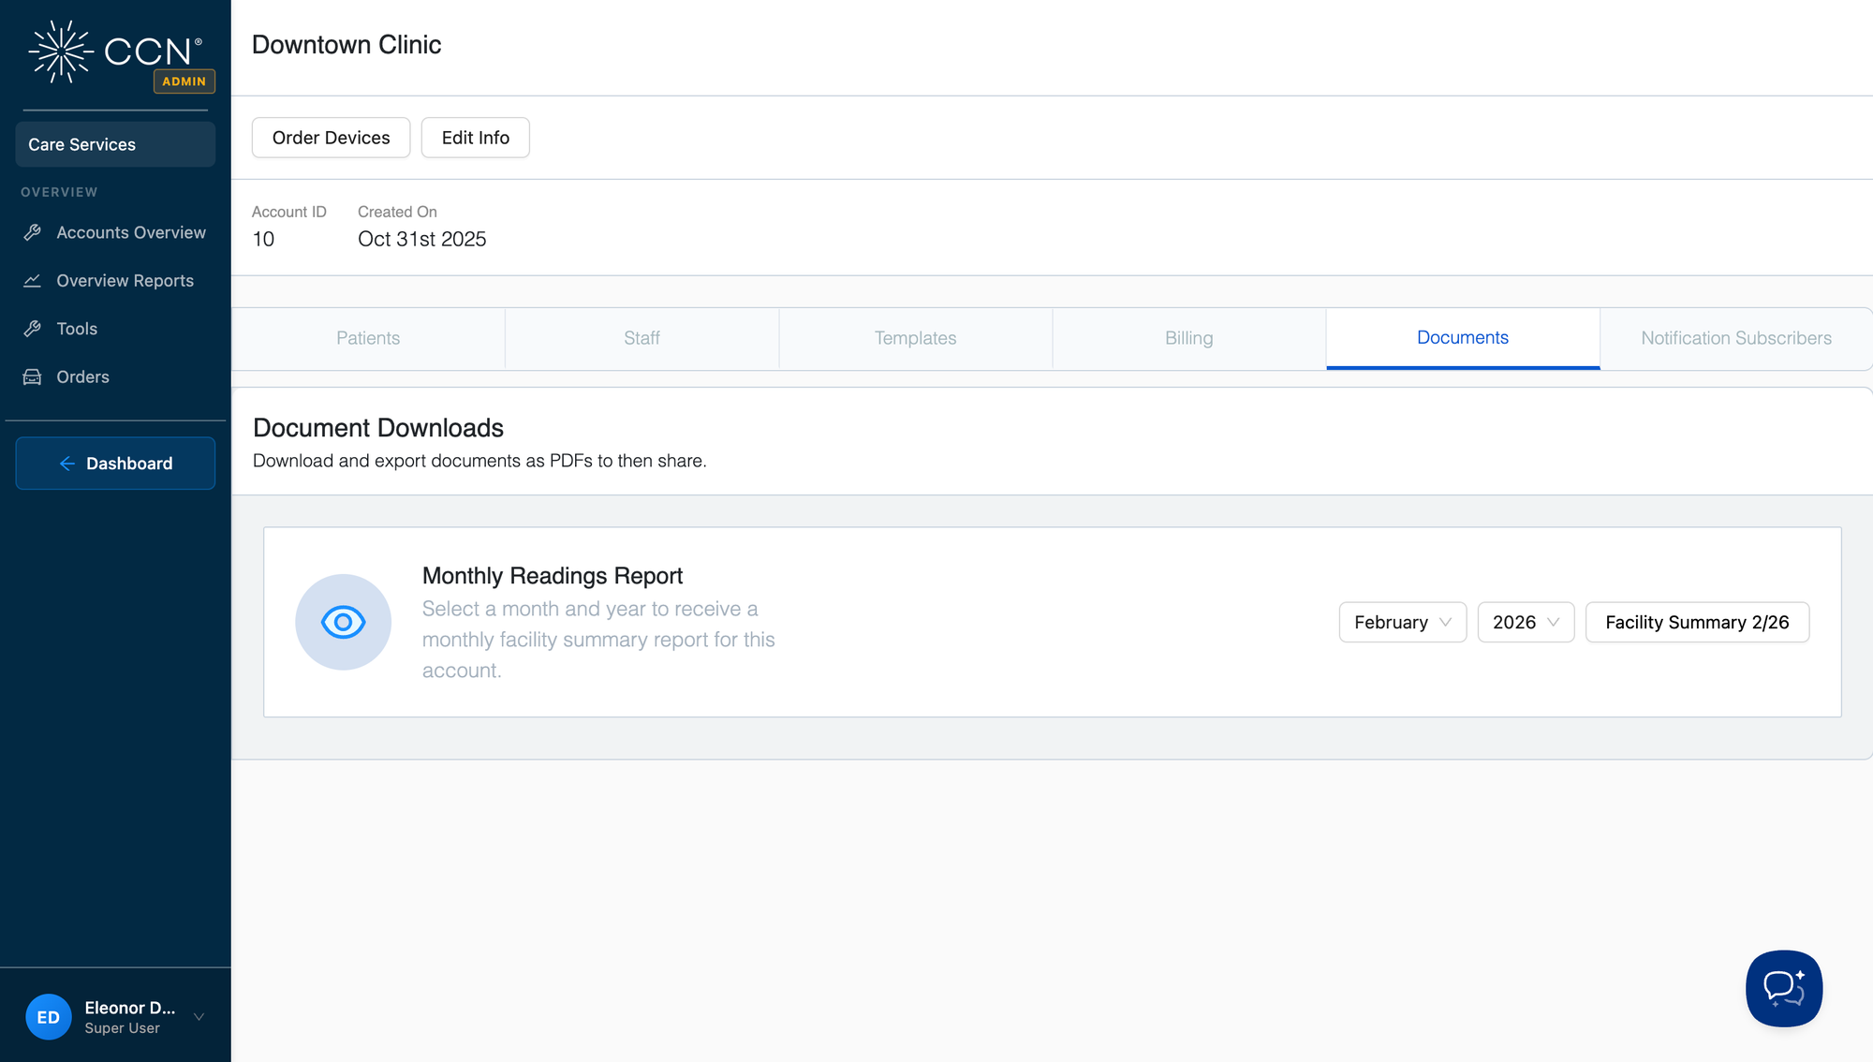Viewport: 1873px width, 1062px height.
Task: Open the 2026 year dropdown
Action: [1525, 622]
